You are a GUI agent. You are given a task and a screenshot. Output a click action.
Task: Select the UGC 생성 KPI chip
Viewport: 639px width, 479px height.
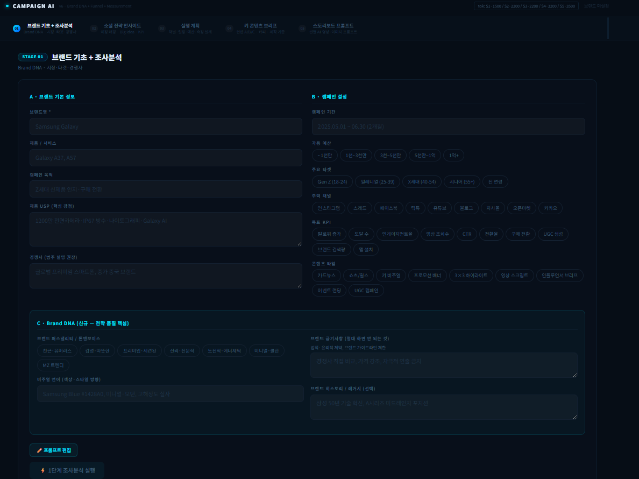click(553, 234)
